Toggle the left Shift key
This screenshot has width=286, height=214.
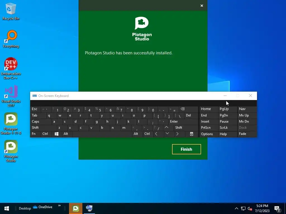pos(43,128)
